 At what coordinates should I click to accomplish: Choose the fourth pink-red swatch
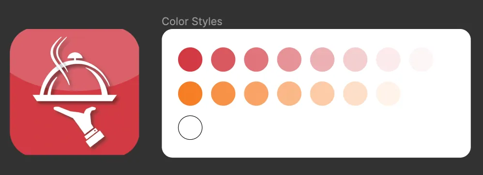[289, 59]
